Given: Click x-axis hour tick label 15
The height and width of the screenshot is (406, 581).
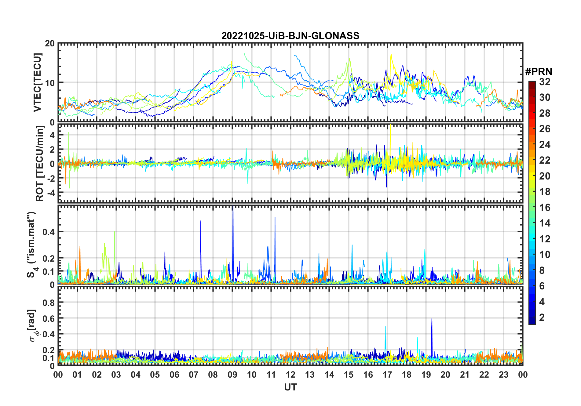Looking at the screenshot, I should click(x=349, y=375).
